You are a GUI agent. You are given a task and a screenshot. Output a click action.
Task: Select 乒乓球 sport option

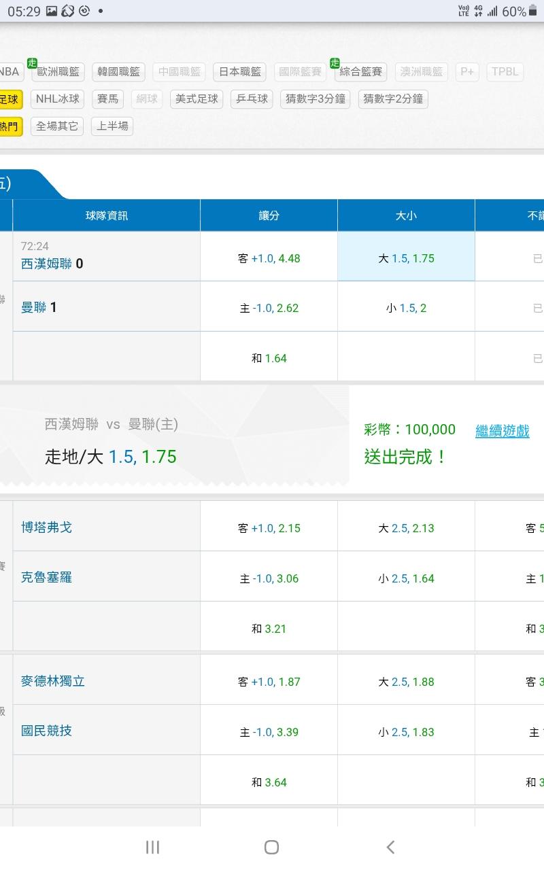click(252, 99)
